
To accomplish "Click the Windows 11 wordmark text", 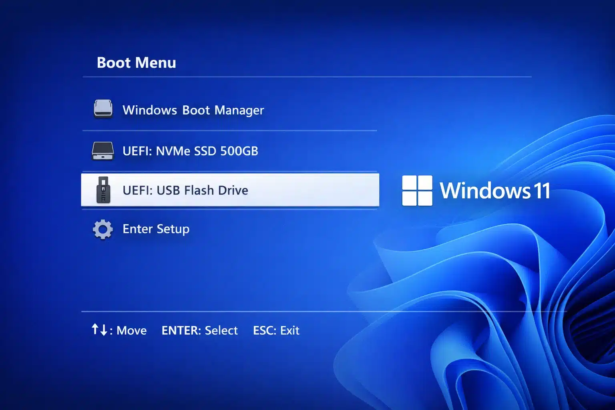I will click(x=496, y=191).
